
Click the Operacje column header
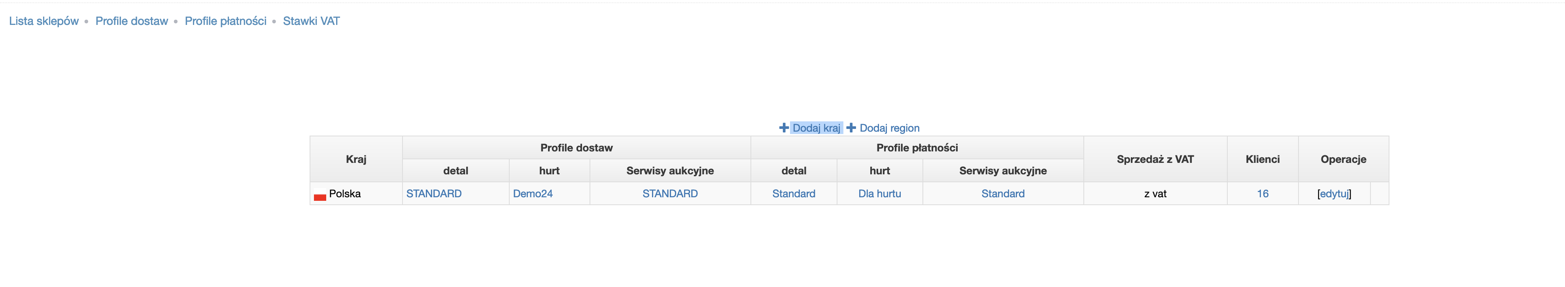(1343, 159)
